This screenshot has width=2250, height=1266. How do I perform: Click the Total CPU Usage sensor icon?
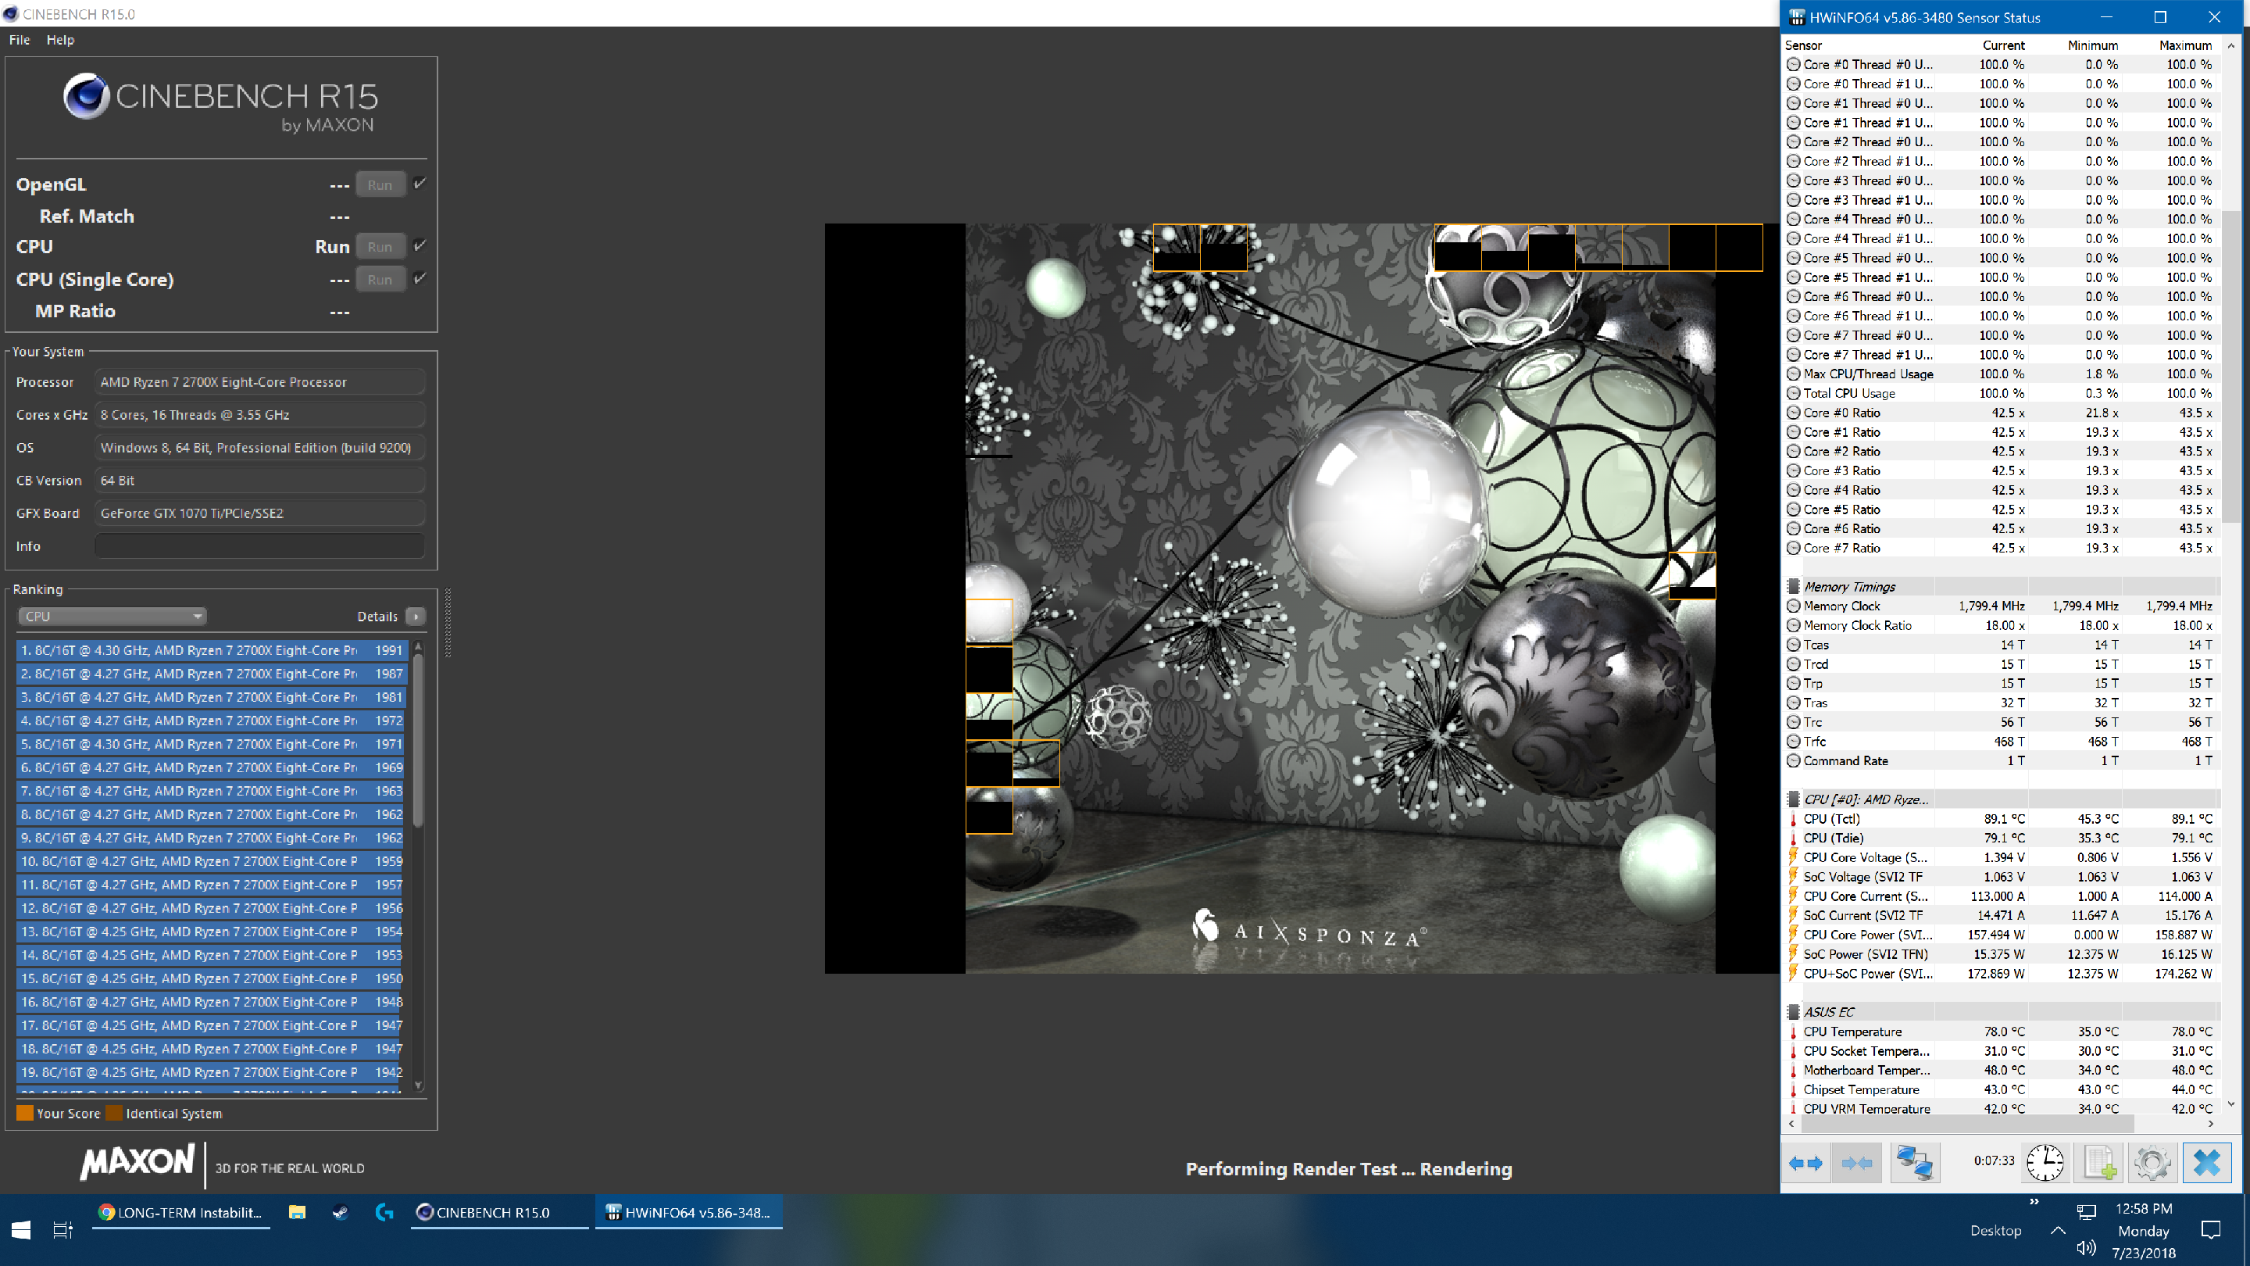pos(1793,393)
